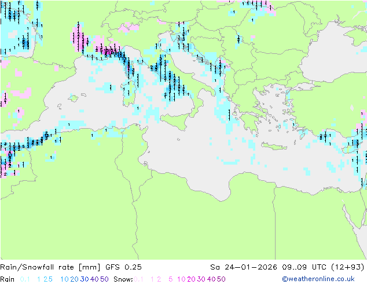Select the 'GFS 0.25' model label
This screenshot has width=367, height=284.
[x=123, y=267]
